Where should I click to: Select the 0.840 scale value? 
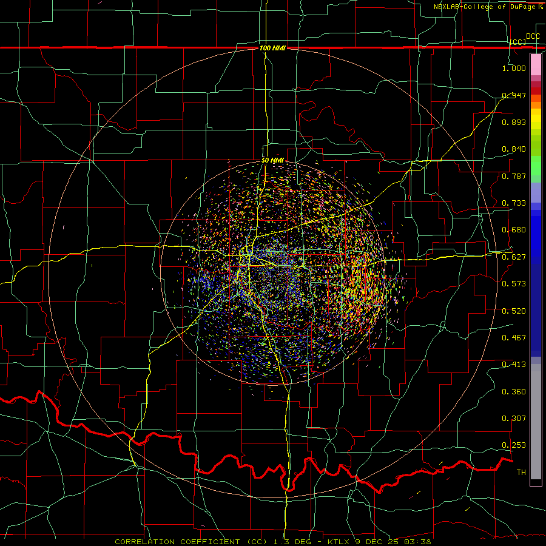click(x=514, y=149)
